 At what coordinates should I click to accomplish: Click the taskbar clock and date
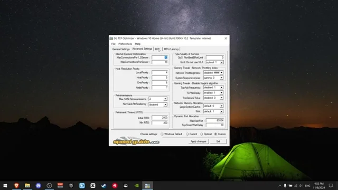[x=319, y=185]
